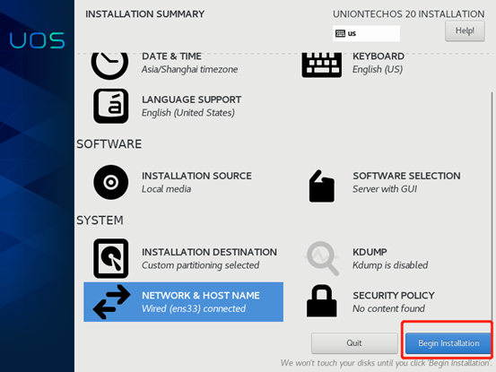Click the Installation Source disc icon

point(111,182)
